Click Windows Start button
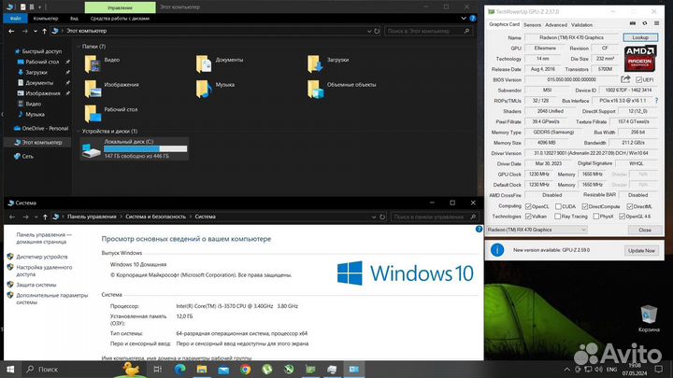This screenshot has width=673, height=378. [10, 369]
